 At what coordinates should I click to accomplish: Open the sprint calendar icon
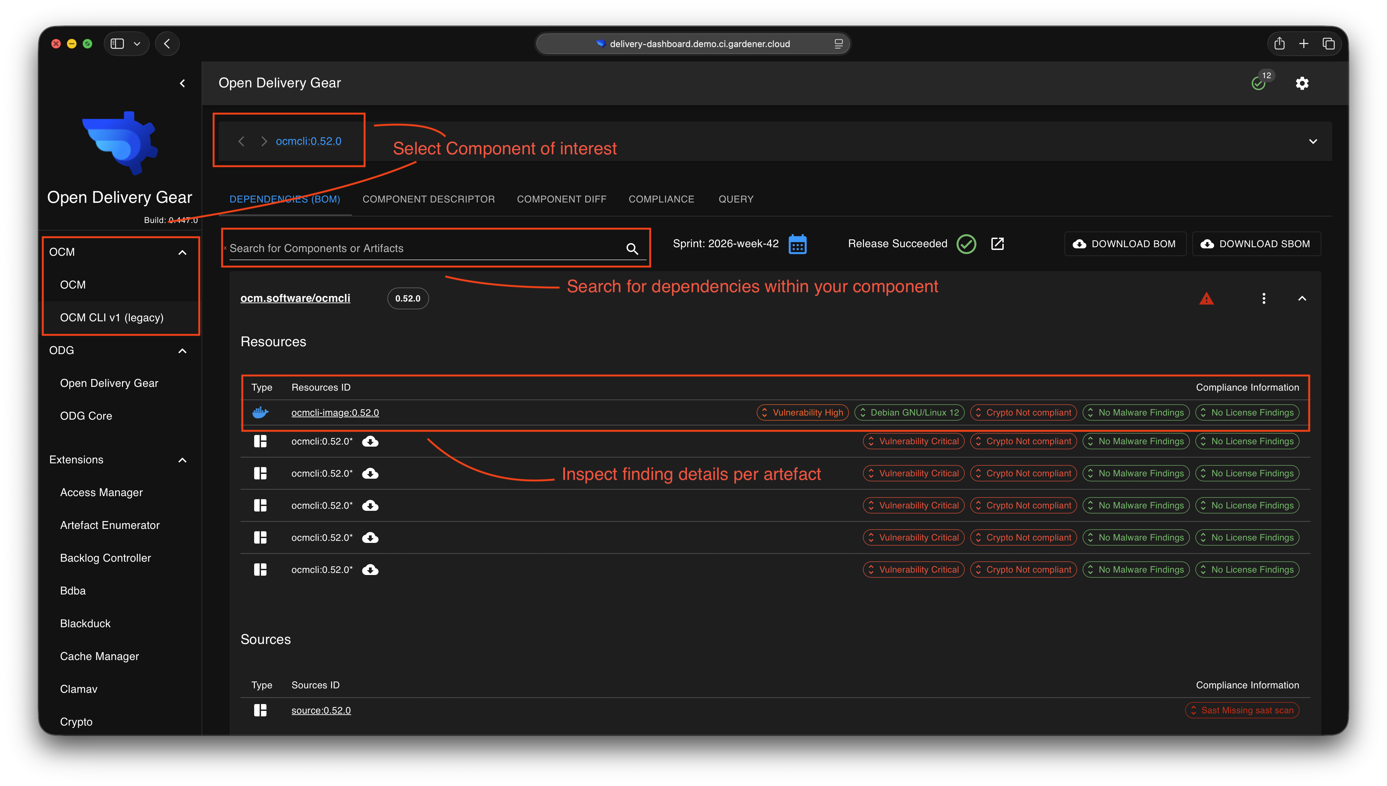point(797,244)
